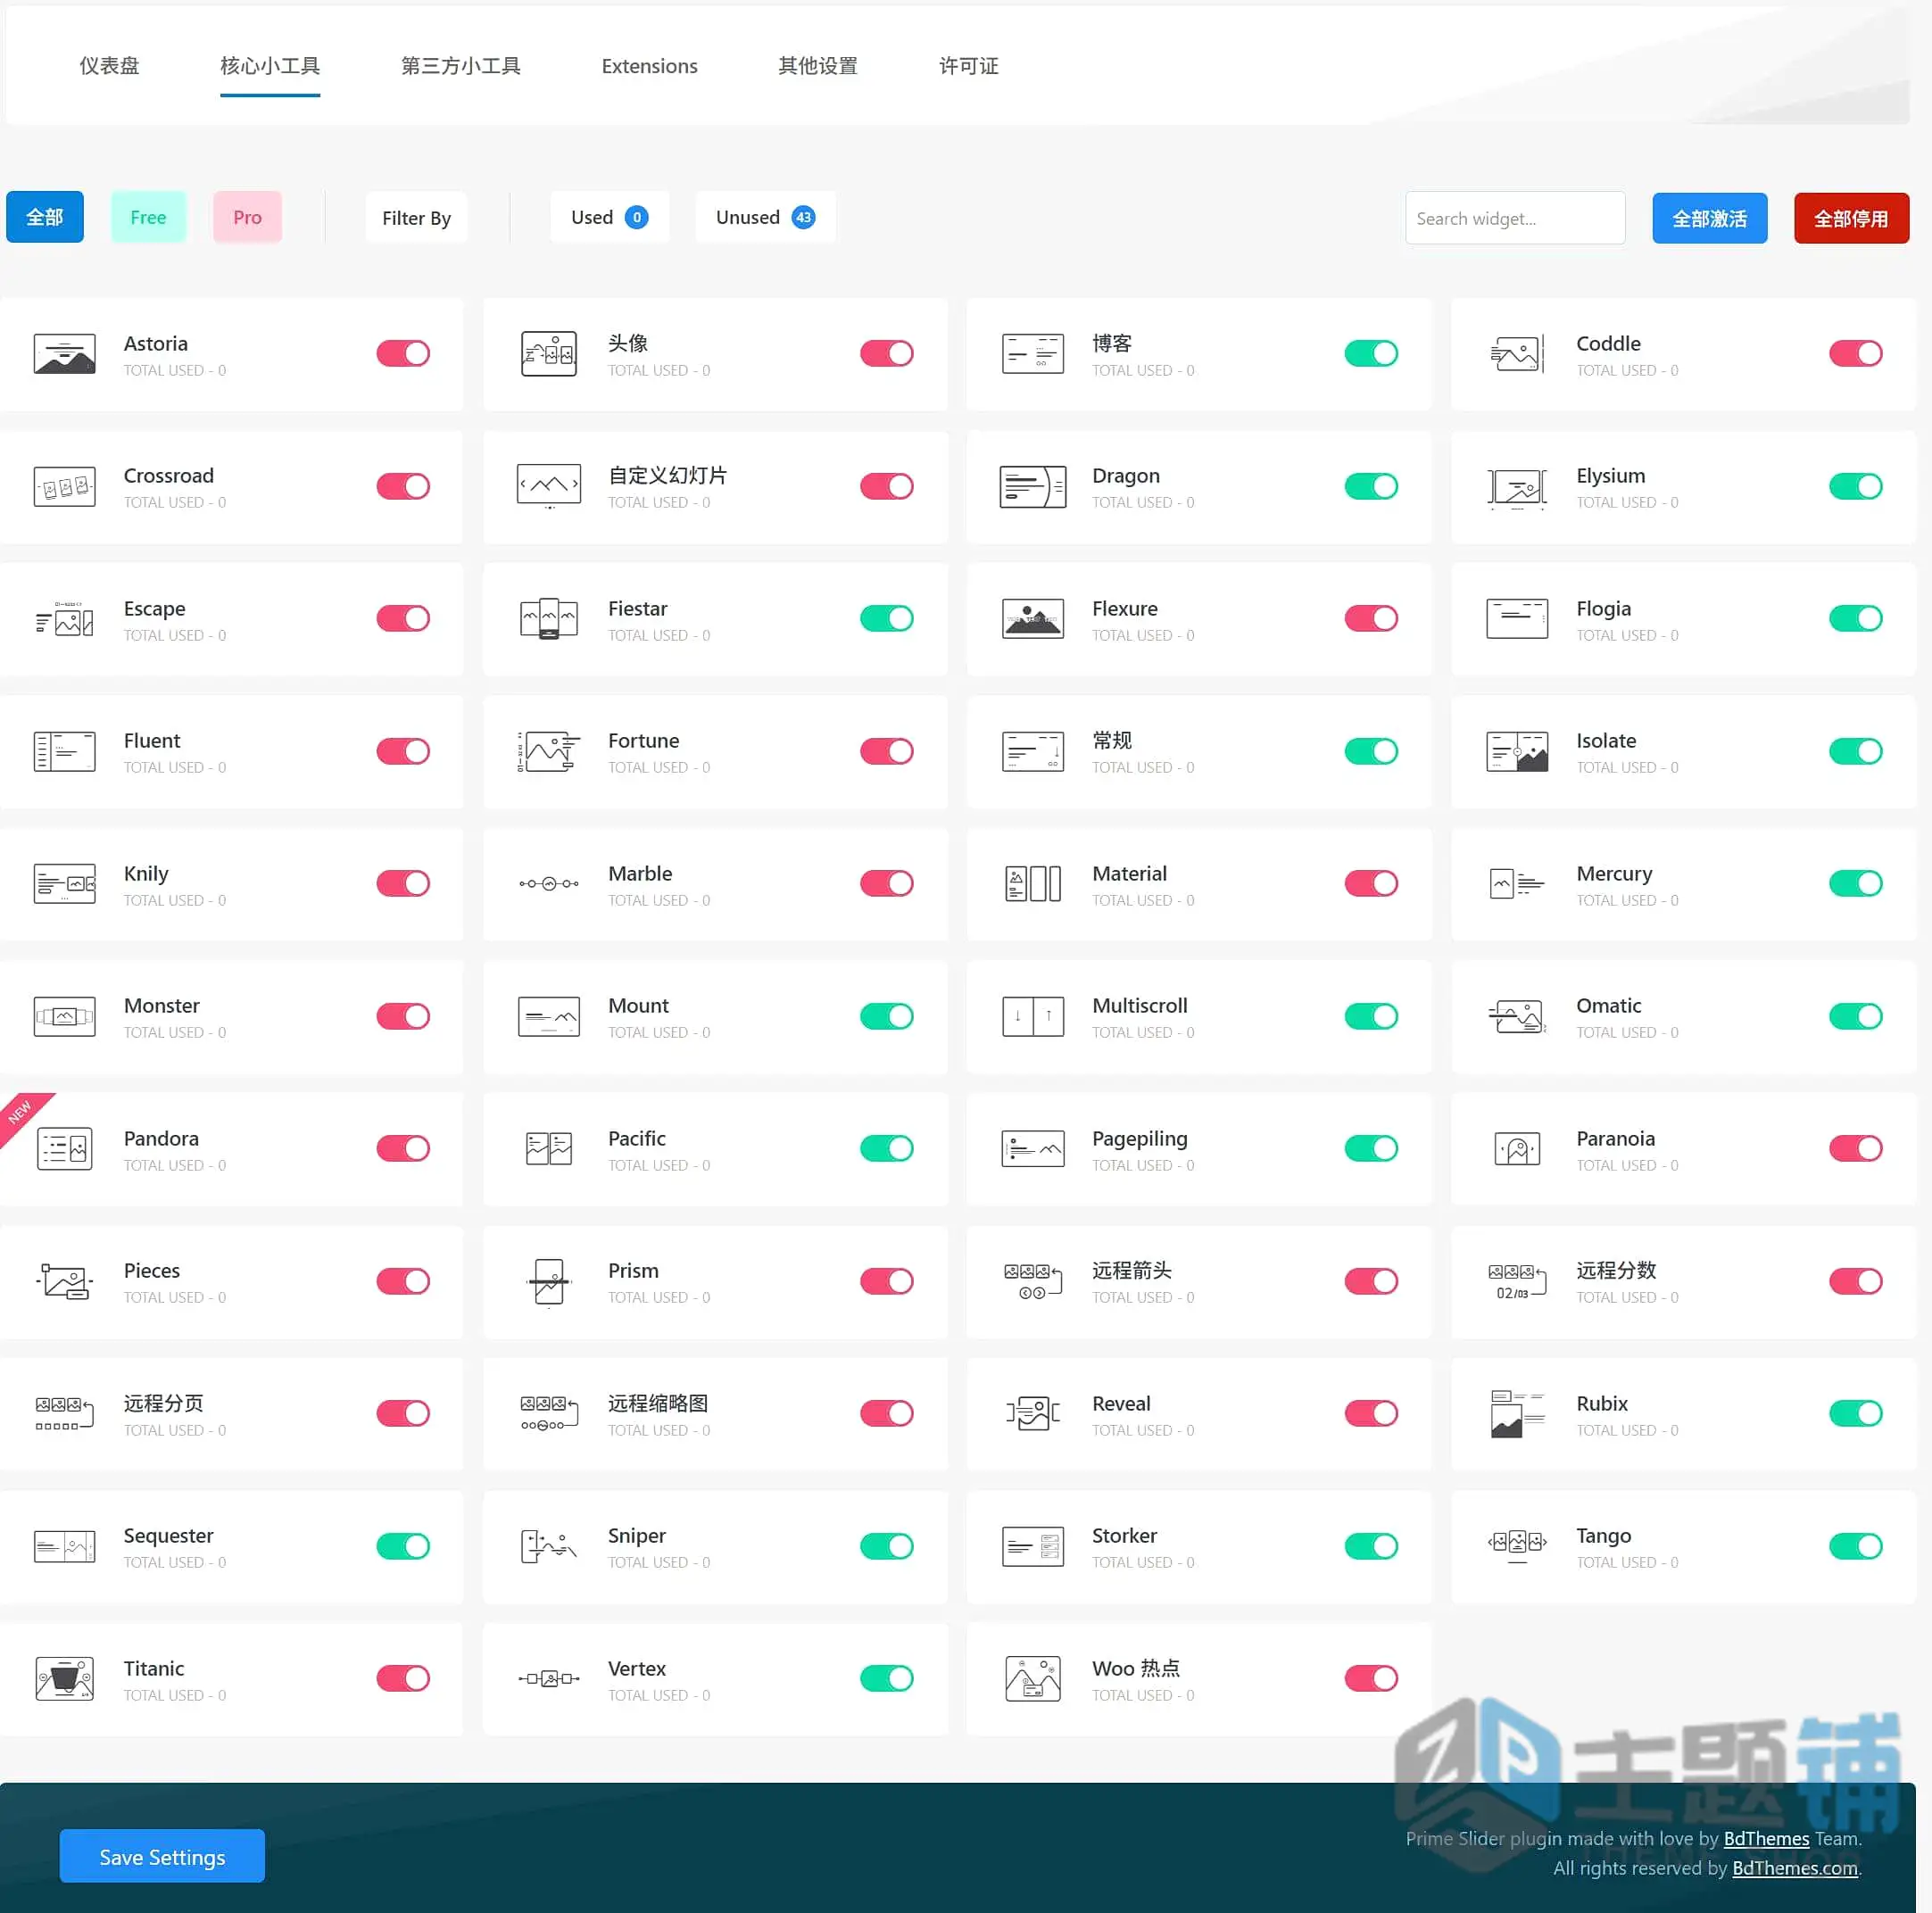Click the Pacific widget name
This screenshot has width=1932, height=1913.
click(x=636, y=1139)
